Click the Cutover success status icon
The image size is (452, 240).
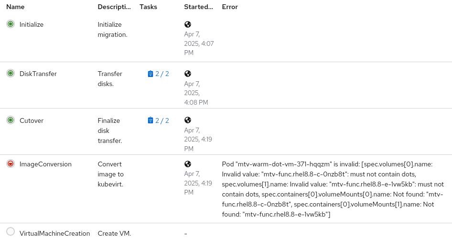click(11, 120)
